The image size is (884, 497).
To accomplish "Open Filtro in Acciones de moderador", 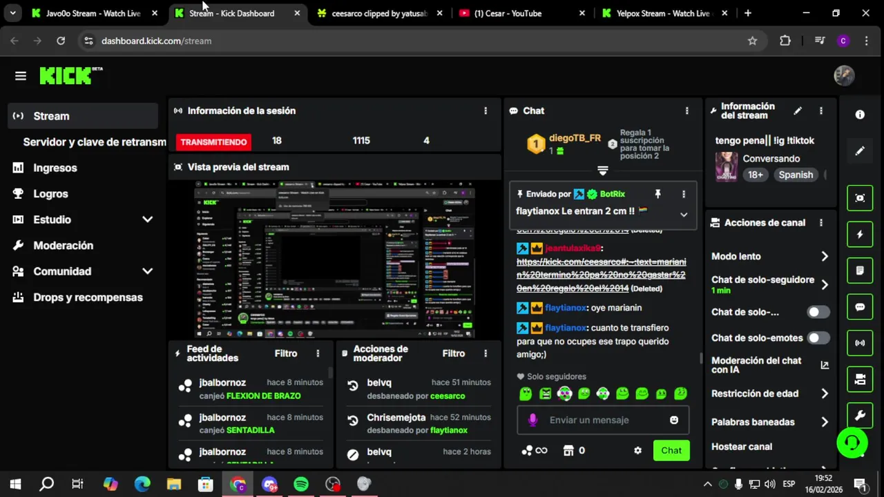I will 454,353.
